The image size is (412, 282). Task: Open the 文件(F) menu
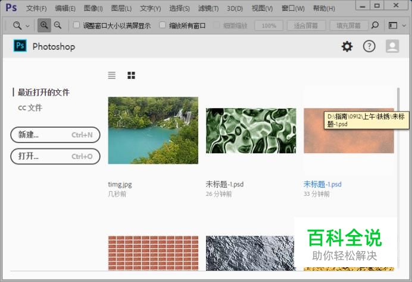[x=36, y=8]
